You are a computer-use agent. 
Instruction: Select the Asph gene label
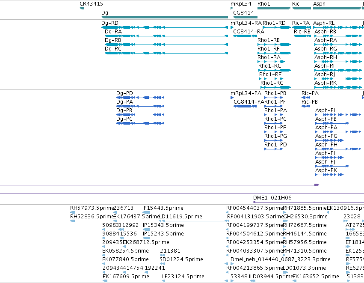319,4
